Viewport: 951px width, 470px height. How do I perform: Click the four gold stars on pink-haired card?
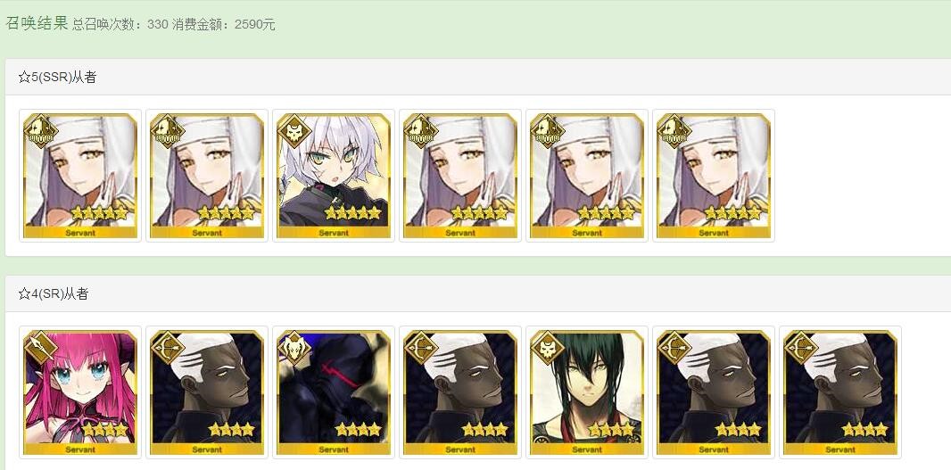pyautogui.click(x=104, y=430)
